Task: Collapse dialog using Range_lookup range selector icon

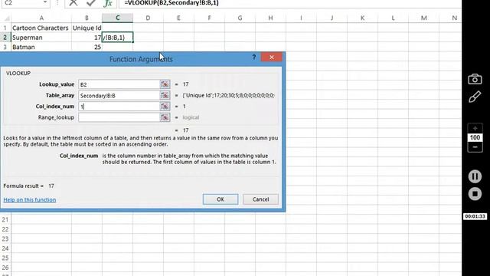Action: pyautogui.click(x=165, y=117)
